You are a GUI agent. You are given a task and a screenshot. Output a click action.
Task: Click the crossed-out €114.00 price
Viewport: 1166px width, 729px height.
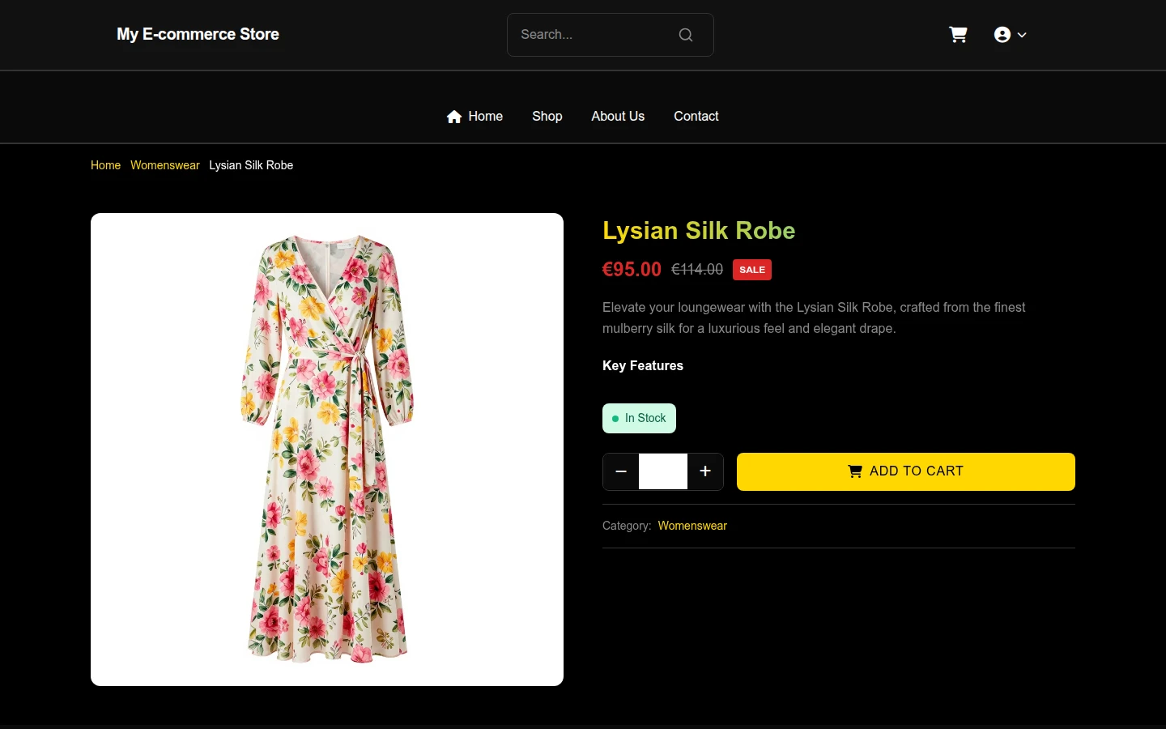(697, 270)
